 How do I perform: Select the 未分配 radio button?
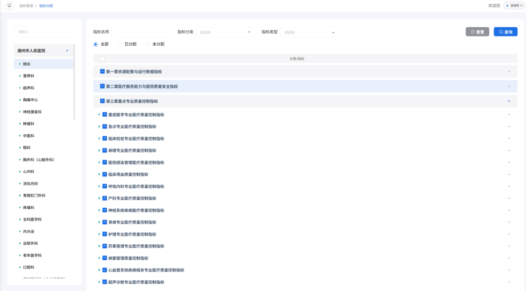pyautogui.click(x=148, y=44)
